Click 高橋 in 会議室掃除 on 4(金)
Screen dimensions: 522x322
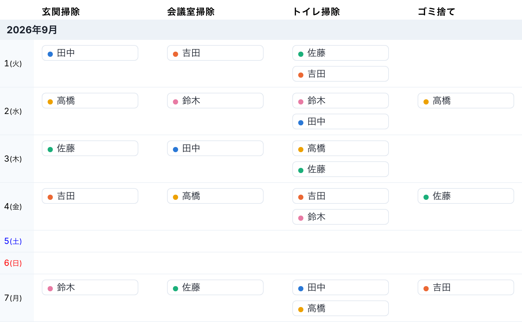215,196
